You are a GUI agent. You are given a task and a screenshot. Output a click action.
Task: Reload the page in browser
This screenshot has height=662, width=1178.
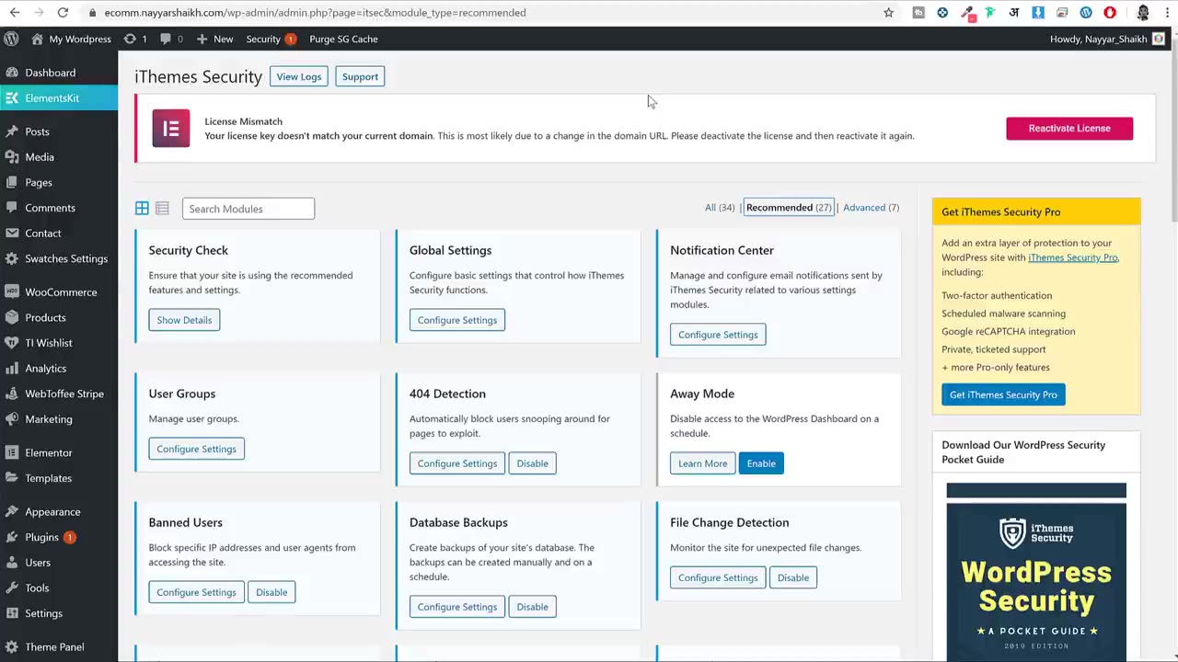click(x=63, y=13)
